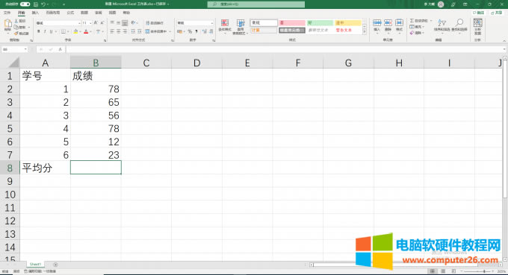Click the AutoSum sigma icon

412,21
